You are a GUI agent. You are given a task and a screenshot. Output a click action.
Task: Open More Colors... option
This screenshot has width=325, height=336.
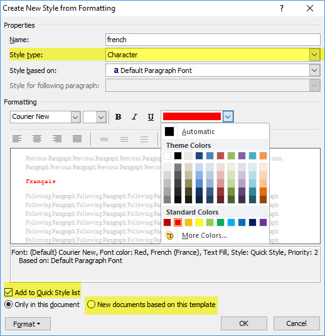click(205, 235)
